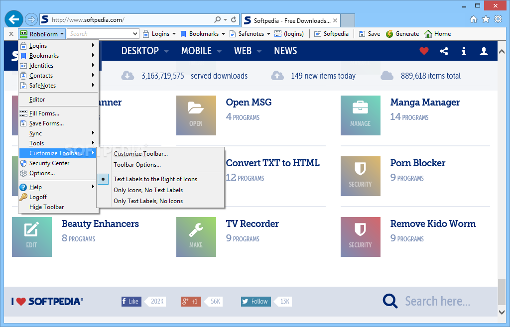Open Security Center menu entry

tap(58, 163)
